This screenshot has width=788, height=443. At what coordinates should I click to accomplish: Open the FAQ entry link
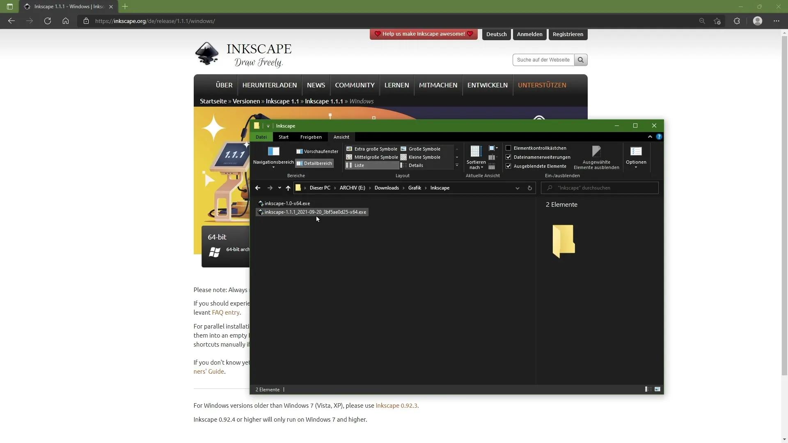click(x=226, y=313)
